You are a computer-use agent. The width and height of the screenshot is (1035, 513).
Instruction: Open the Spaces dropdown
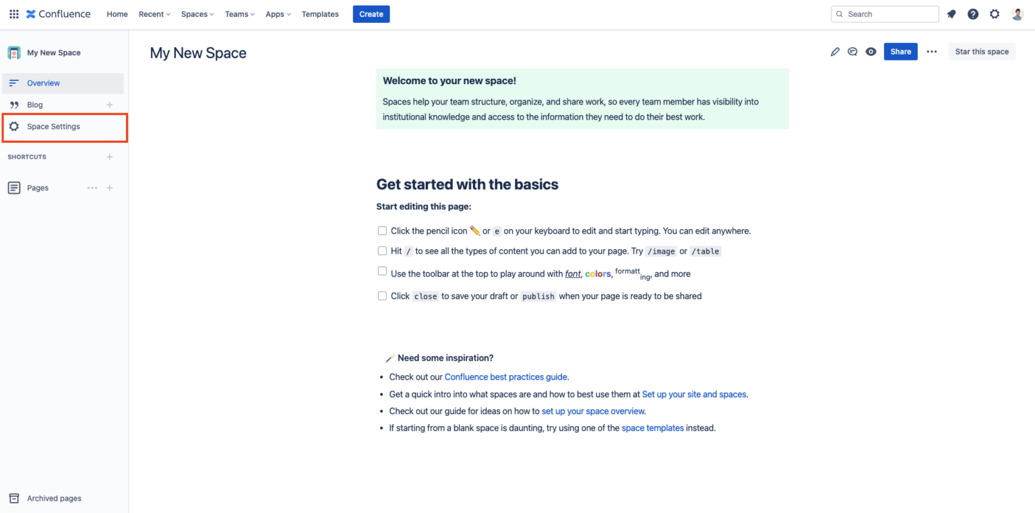196,13
